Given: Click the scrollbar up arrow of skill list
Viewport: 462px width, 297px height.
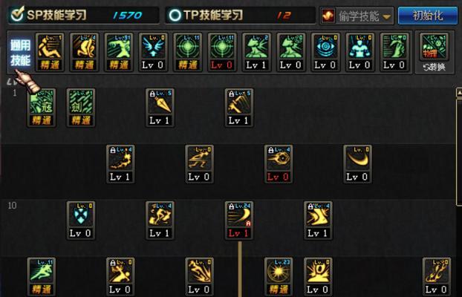Looking at the screenshot, I should (x=459, y=93).
